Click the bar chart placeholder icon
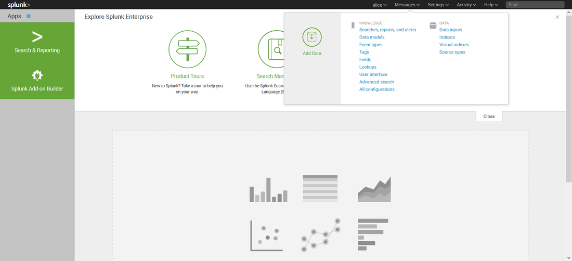Image resolution: width=572 pixels, height=261 pixels. [x=268, y=190]
